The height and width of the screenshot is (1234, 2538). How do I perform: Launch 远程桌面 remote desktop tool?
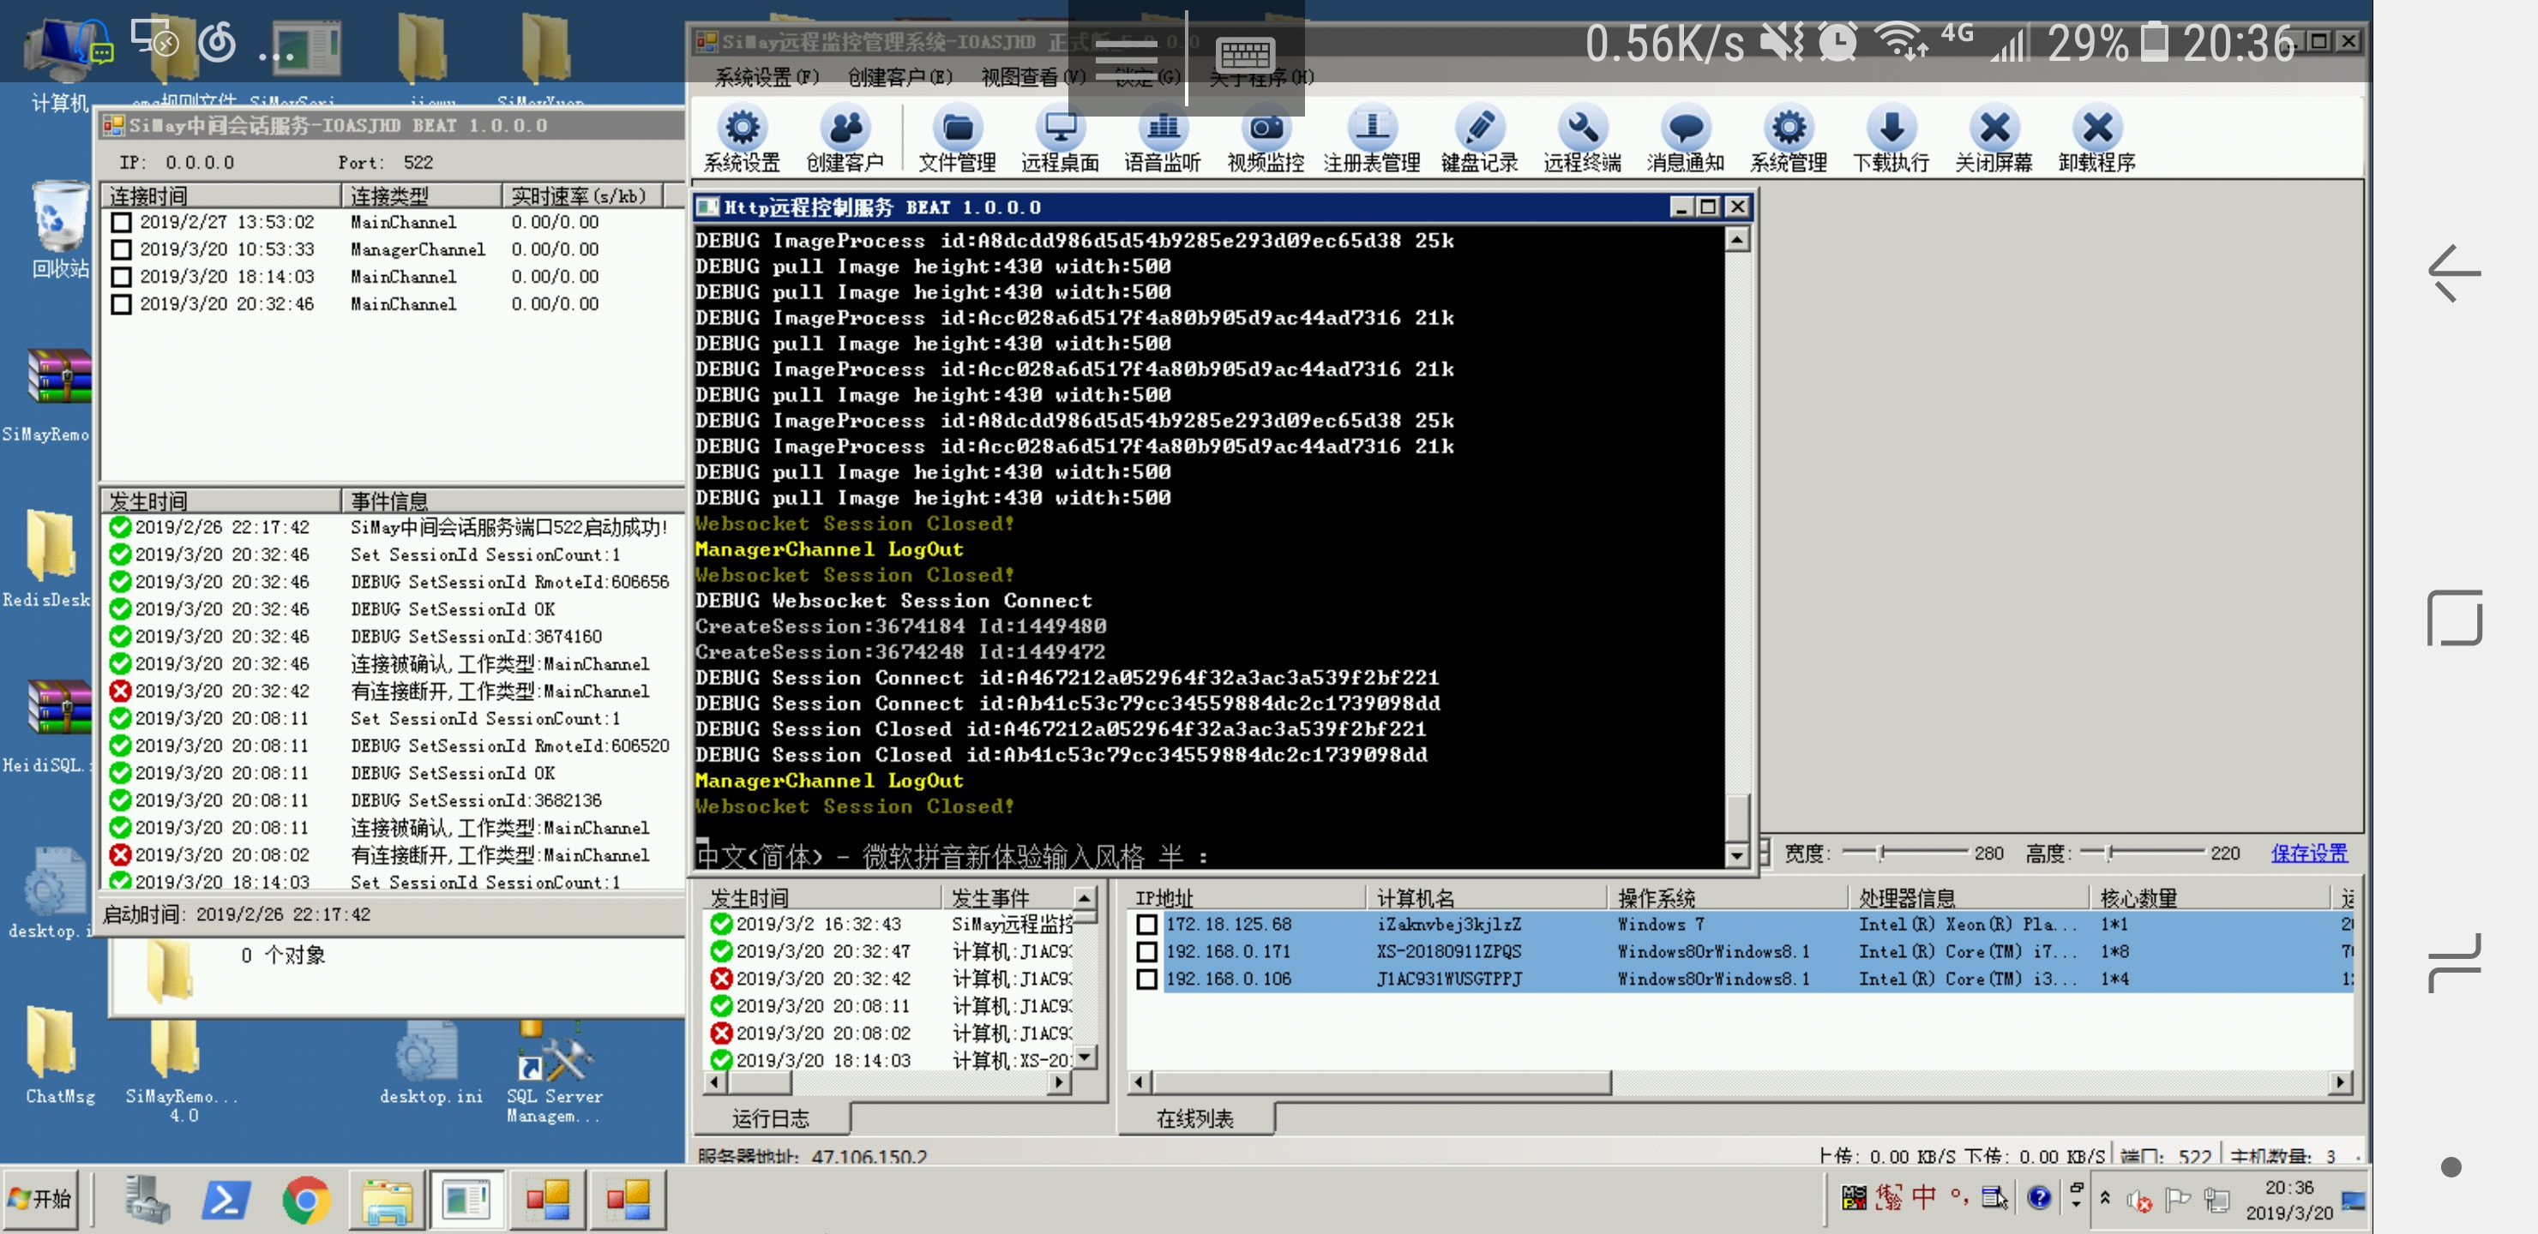[1059, 140]
